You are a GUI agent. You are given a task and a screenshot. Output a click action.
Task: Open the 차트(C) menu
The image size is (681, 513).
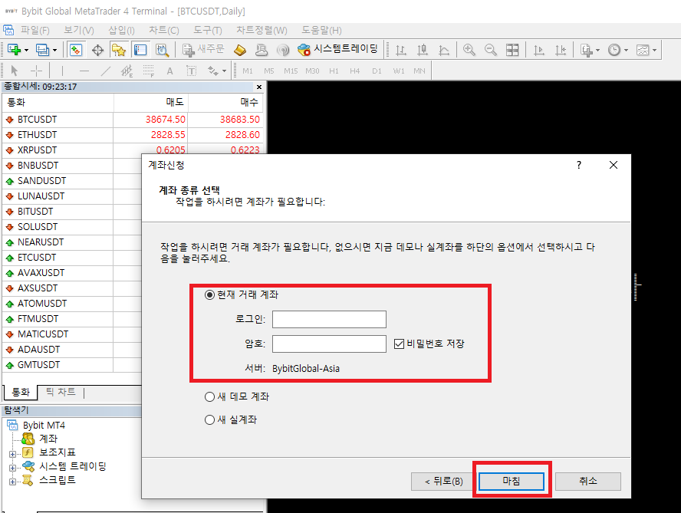(x=164, y=31)
